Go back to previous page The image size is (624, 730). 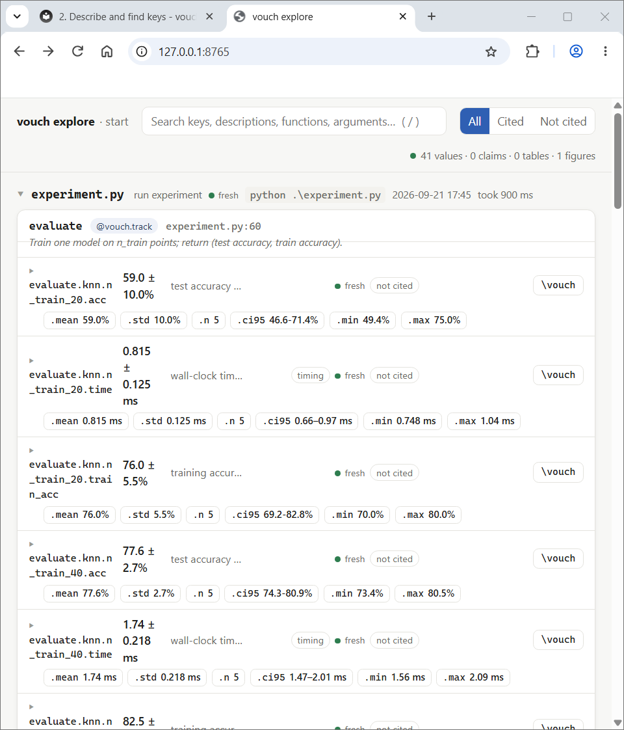tap(19, 51)
